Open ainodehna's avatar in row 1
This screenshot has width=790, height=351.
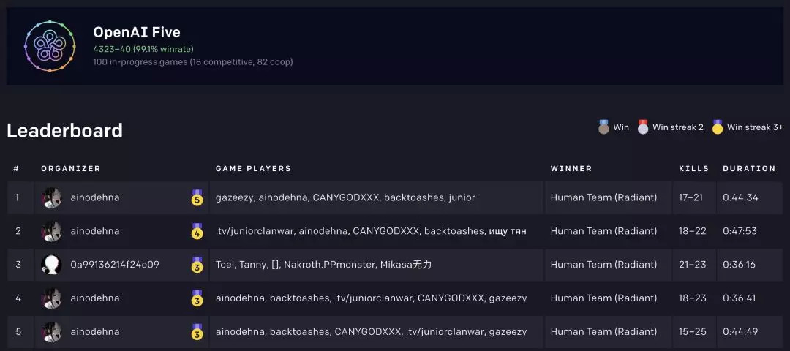point(51,197)
